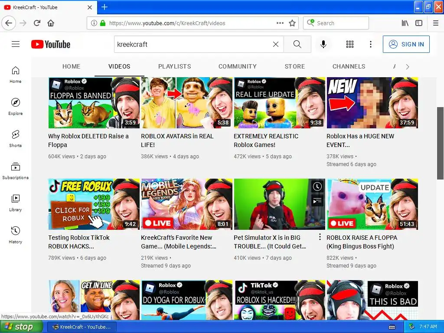Switch to PLAYLISTS tab
Viewport: 444px width, 333px height.
click(175, 66)
